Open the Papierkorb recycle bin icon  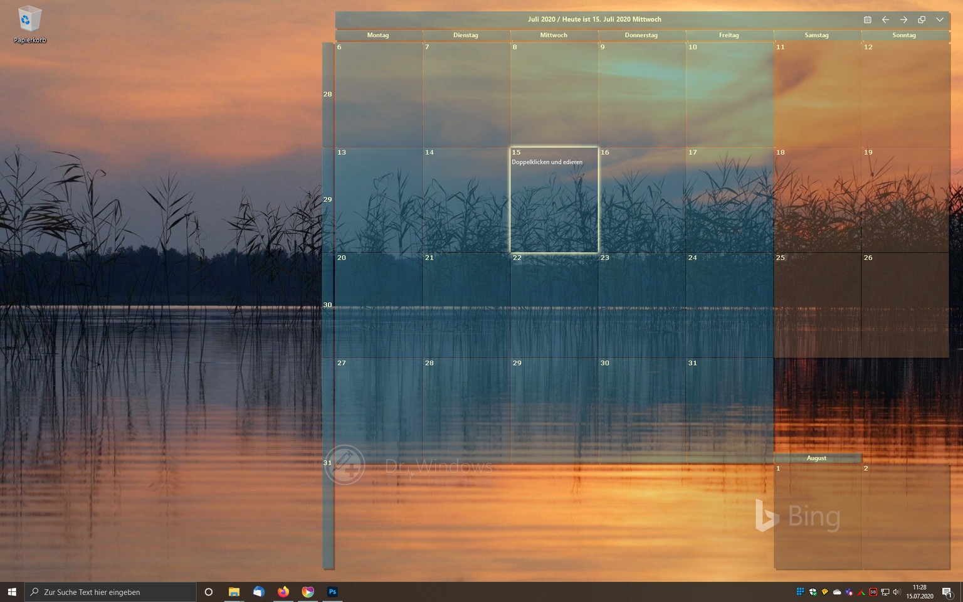[29, 24]
